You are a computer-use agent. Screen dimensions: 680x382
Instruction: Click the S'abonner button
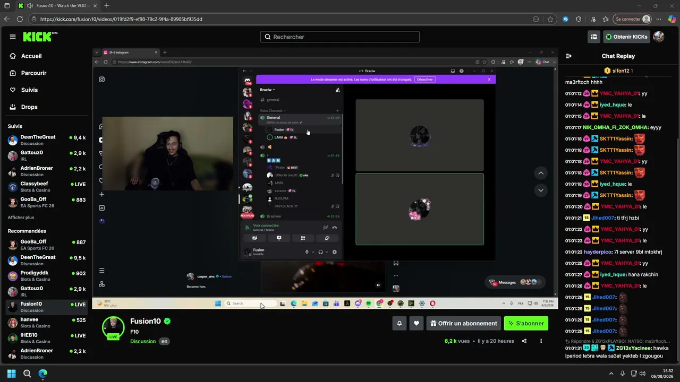click(526, 323)
